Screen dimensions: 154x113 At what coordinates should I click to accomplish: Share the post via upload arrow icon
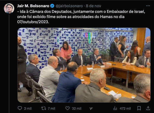click(x=148, y=108)
